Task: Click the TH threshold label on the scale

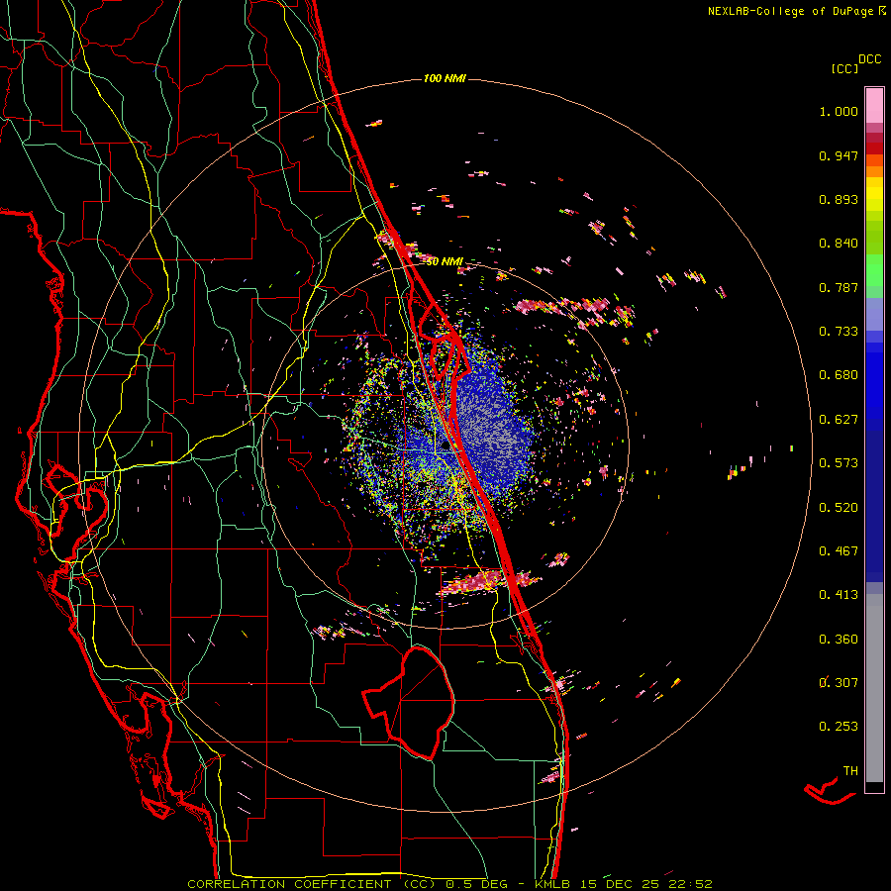Action: pyautogui.click(x=850, y=771)
